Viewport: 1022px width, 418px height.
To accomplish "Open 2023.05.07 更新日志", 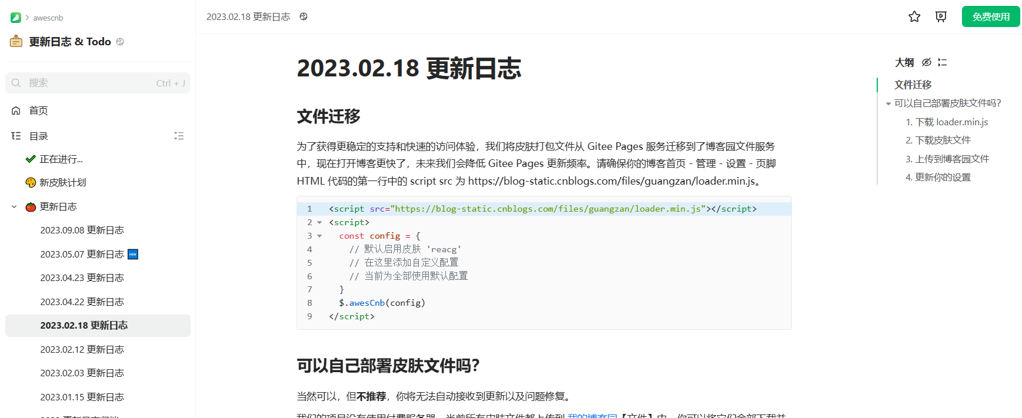I will pyautogui.click(x=82, y=255).
